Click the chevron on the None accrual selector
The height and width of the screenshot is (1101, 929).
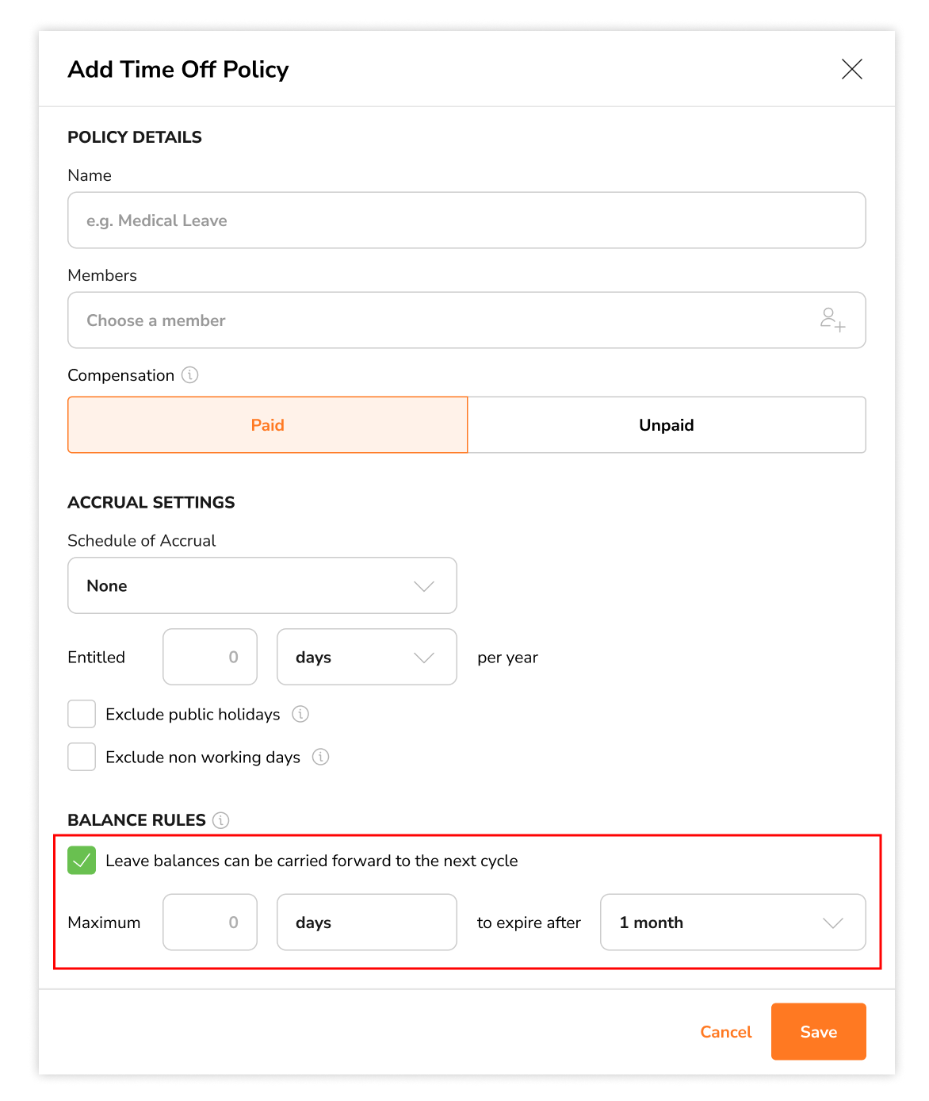point(425,585)
